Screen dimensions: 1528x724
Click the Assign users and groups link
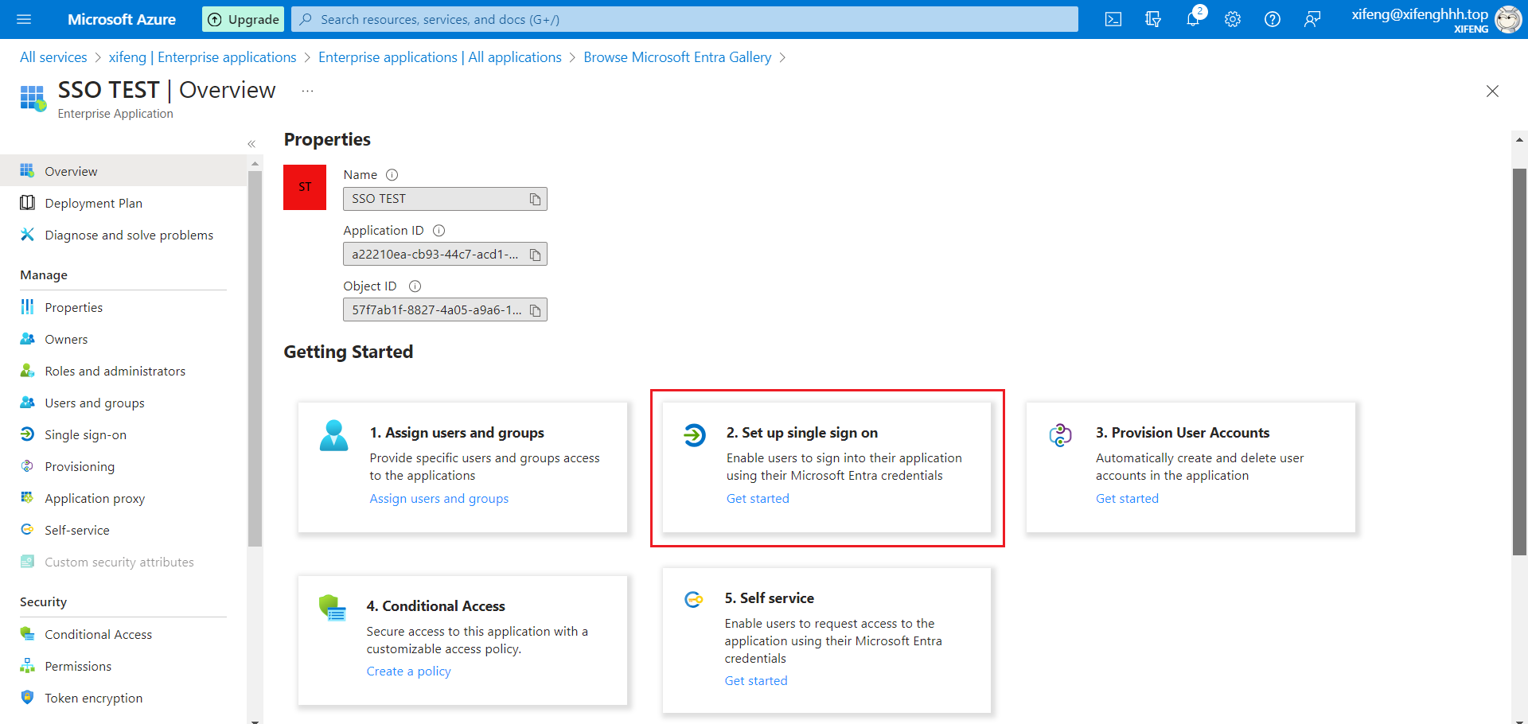(439, 498)
